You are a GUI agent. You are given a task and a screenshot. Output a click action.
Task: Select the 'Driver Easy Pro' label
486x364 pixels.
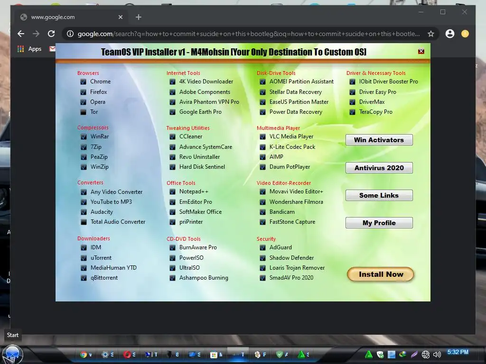click(x=377, y=92)
